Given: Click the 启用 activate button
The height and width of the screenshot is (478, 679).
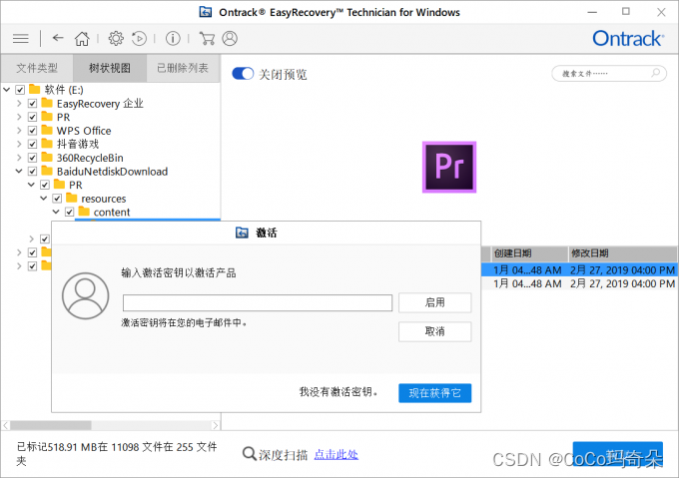Looking at the screenshot, I should coord(434,302).
